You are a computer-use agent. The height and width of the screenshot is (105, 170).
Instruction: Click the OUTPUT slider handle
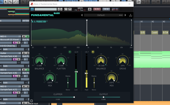click(x=103, y=97)
